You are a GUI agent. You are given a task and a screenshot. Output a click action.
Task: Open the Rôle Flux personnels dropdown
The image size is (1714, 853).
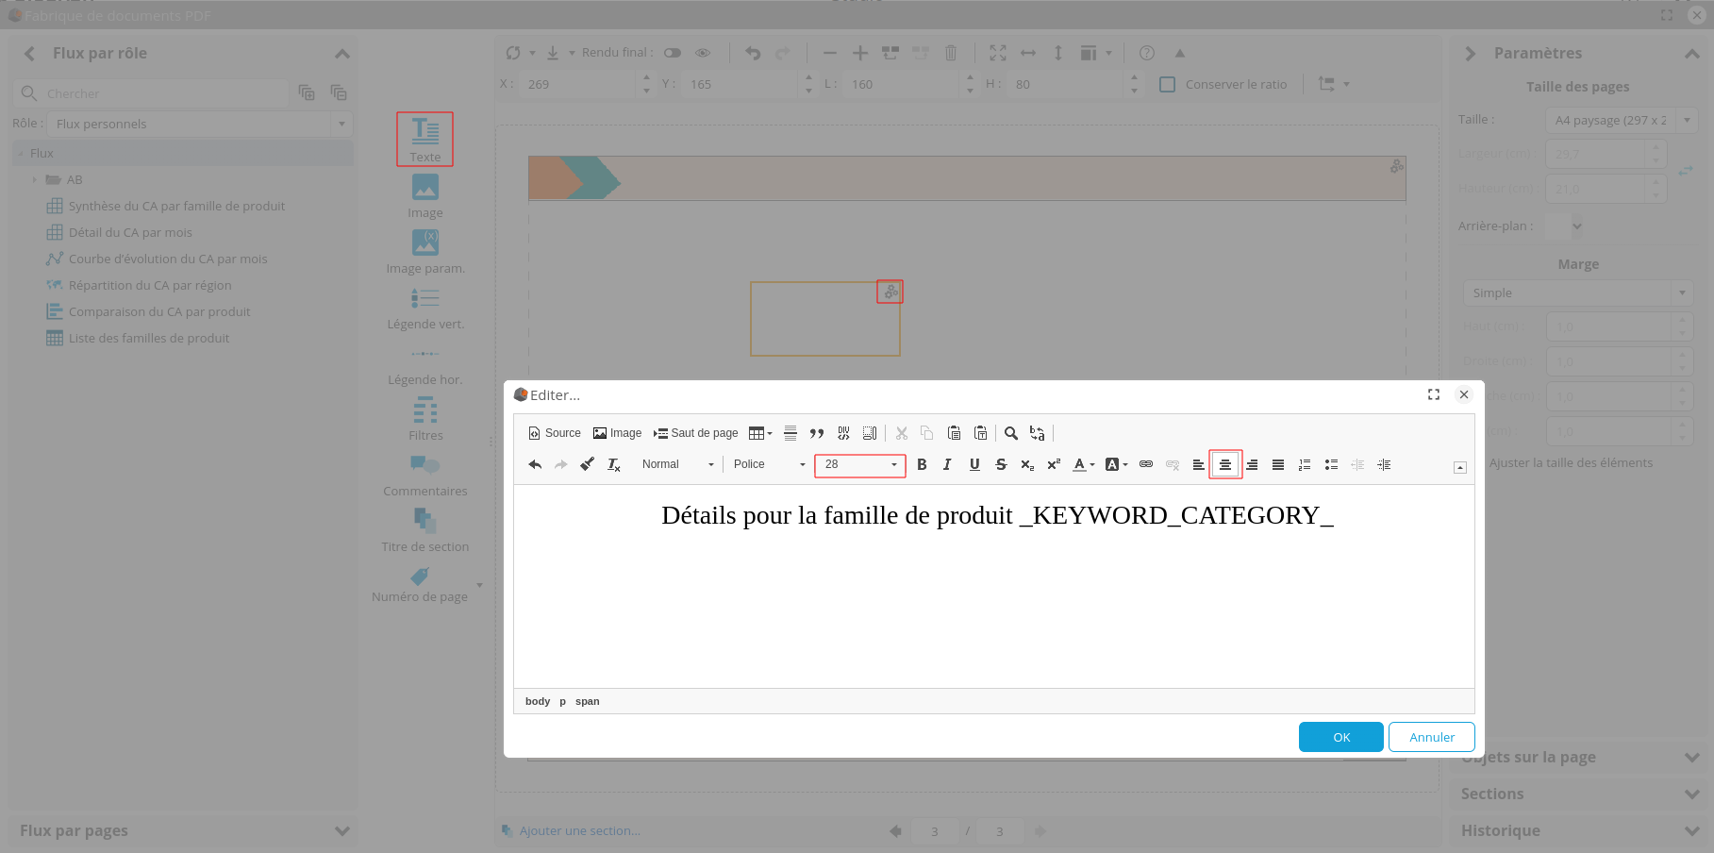point(199,124)
